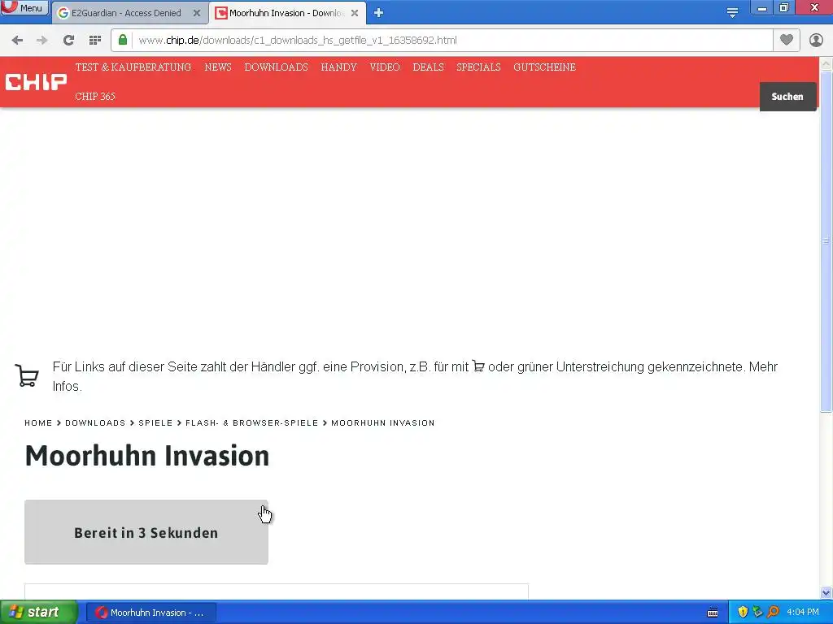Open TEST & KAUFBERATUNG menu

pyautogui.click(x=133, y=67)
